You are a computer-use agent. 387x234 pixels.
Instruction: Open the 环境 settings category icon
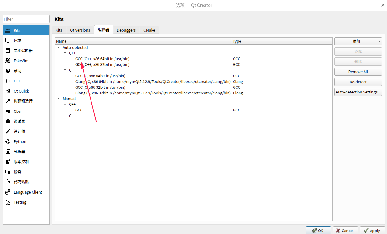point(8,40)
